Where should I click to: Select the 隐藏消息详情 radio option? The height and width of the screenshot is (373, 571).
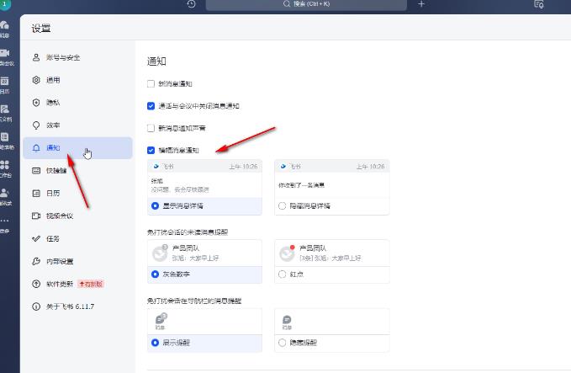click(283, 206)
